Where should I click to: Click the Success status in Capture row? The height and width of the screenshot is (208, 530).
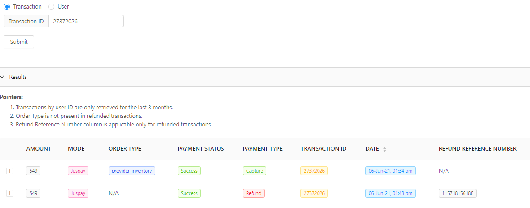[x=189, y=171]
